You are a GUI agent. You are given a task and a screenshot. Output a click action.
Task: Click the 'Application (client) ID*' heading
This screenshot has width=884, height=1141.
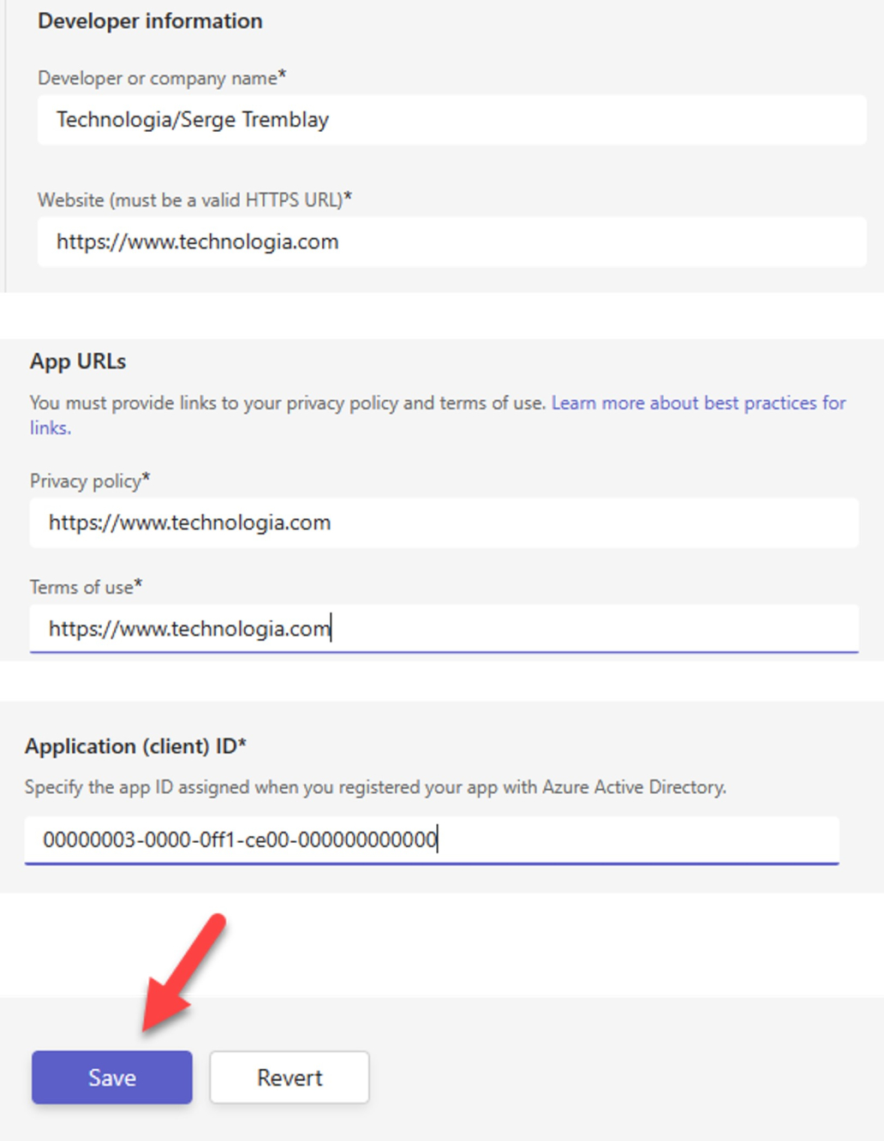[x=135, y=746]
